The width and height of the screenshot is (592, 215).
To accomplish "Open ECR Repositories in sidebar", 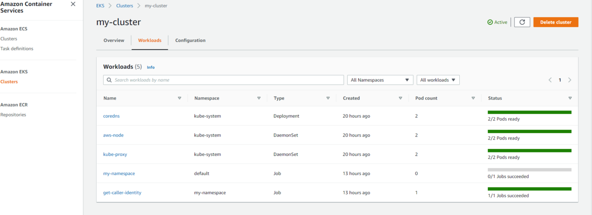I will tap(13, 114).
